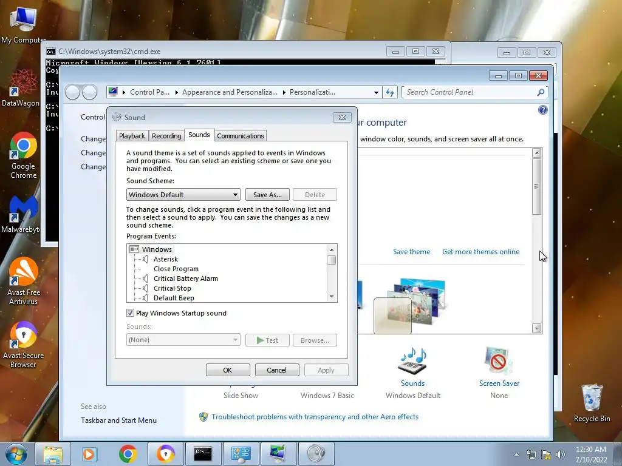
Task: Click the volume speaker tray icon
Action: tap(561, 454)
